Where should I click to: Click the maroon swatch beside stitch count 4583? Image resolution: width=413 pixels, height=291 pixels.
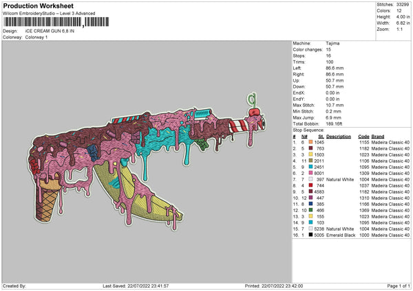[311, 191]
